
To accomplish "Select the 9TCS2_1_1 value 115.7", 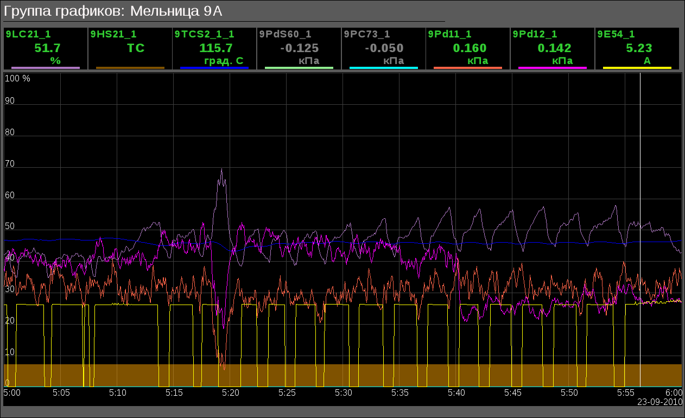I will pos(215,48).
